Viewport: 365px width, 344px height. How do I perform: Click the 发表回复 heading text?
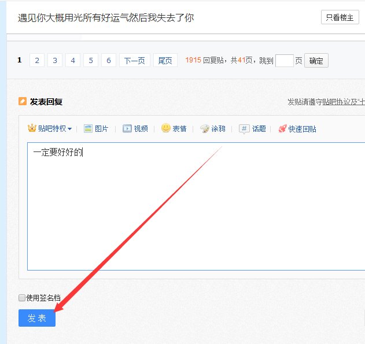46,102
